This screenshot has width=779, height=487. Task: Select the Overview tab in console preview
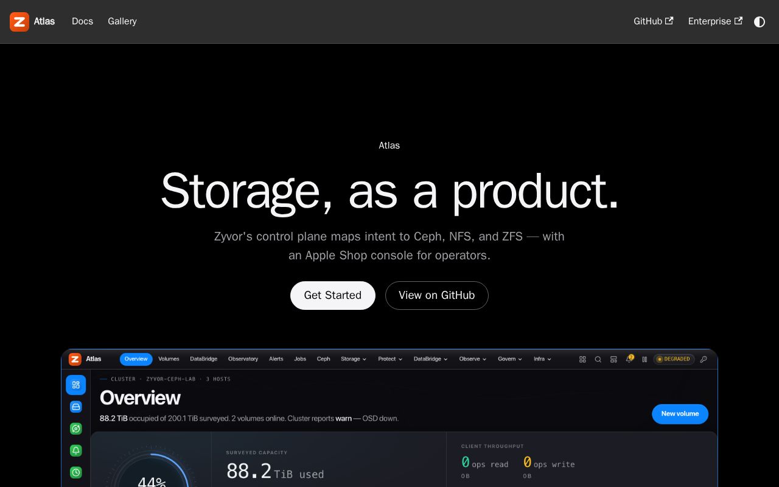tap(136, 359)
